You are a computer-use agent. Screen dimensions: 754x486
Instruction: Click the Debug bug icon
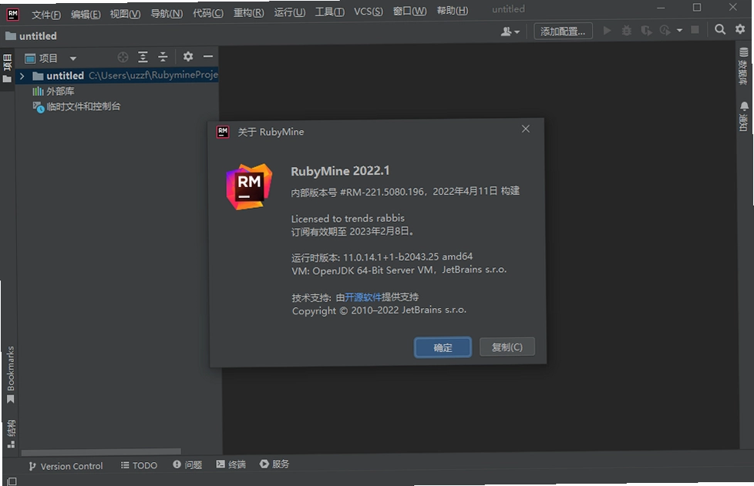(627, 31)
